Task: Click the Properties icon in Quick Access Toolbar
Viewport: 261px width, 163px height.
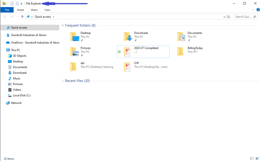Action: (12, 3)
